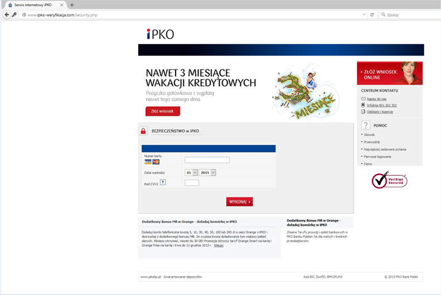
Task: Expand the address bar history dropdown arrow
Action: pos(364,14)
